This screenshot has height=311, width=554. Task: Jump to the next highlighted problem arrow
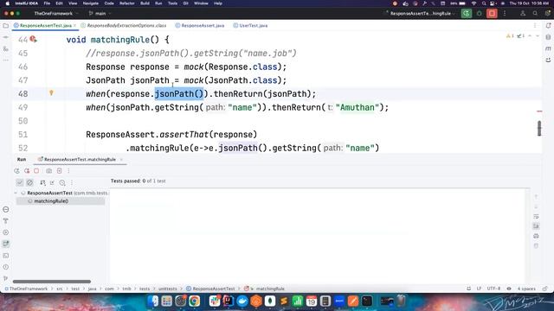click(538, 36)
